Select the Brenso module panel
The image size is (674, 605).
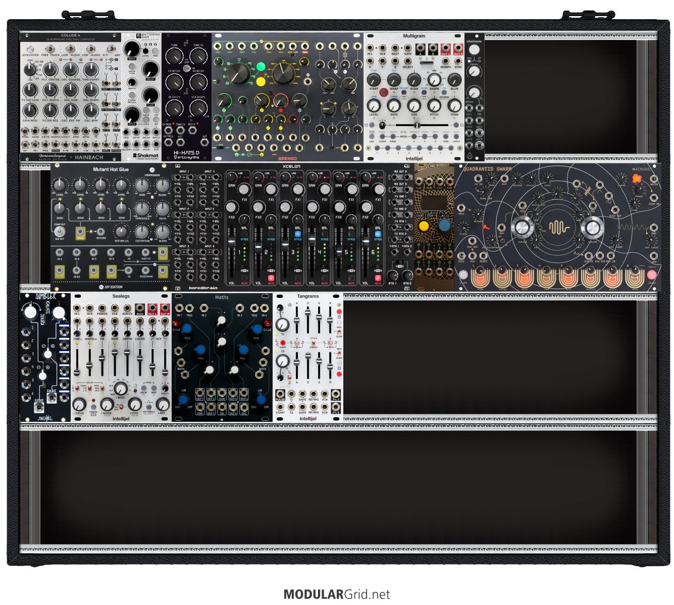[x=288, y=97]
